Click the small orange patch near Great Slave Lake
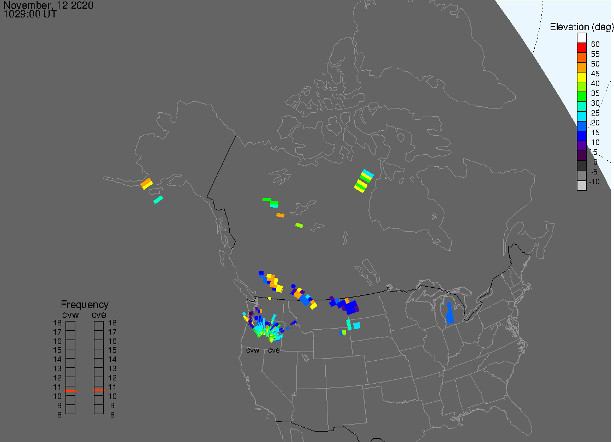The image size is (614, 442). point(281,215)
